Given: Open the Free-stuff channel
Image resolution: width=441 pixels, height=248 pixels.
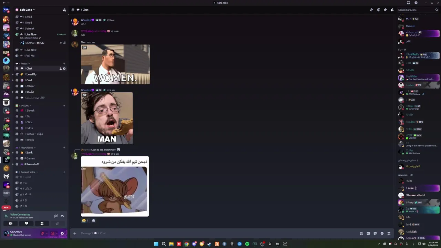Looking at the screenshot, I should point(41,164).
